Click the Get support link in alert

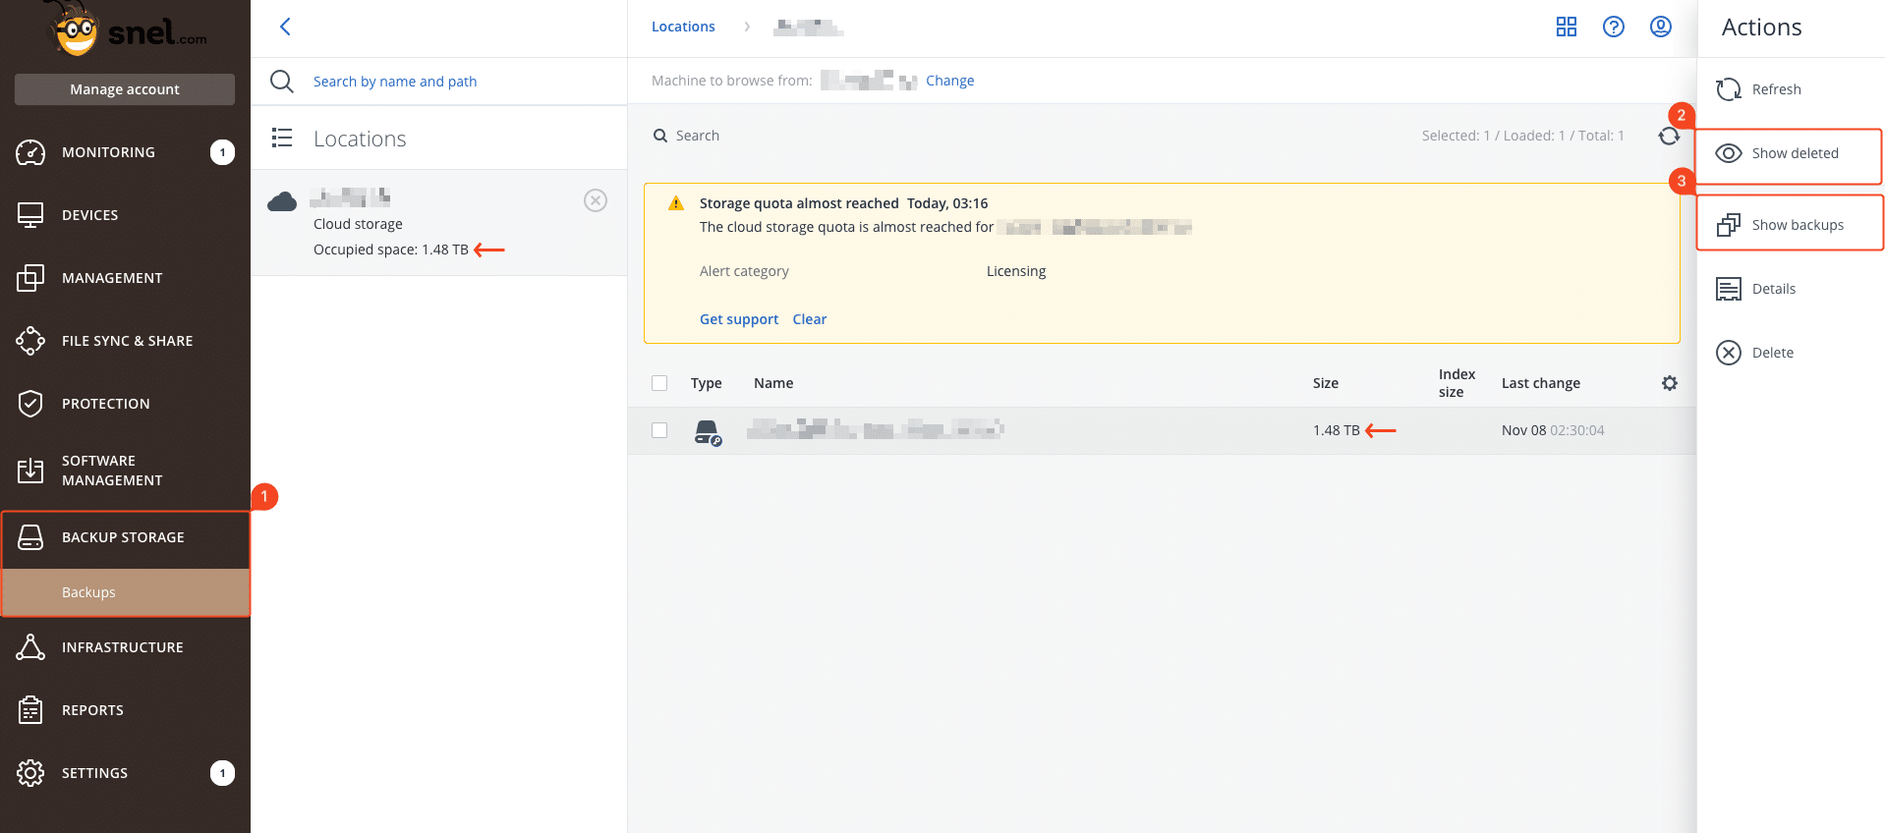click(x=739, y=319)
